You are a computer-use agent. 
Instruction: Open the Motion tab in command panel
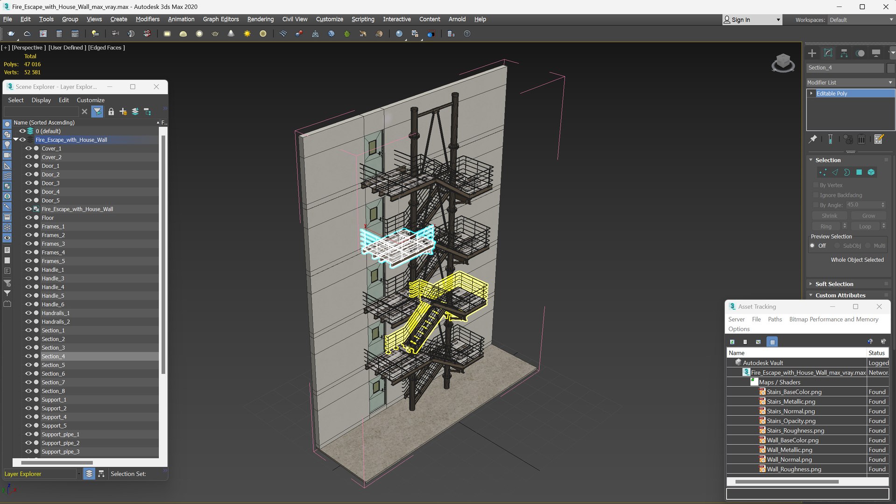tap(860, 53)
